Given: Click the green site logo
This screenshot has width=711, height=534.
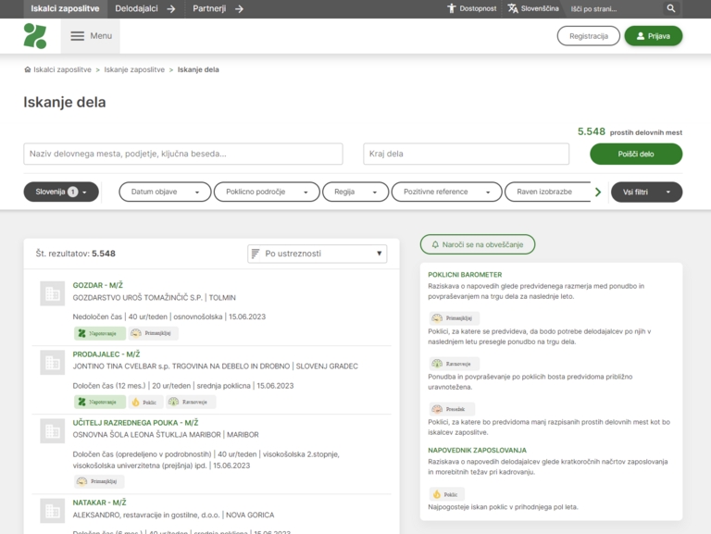Looking at the screenshot, I should coord(35,36).
